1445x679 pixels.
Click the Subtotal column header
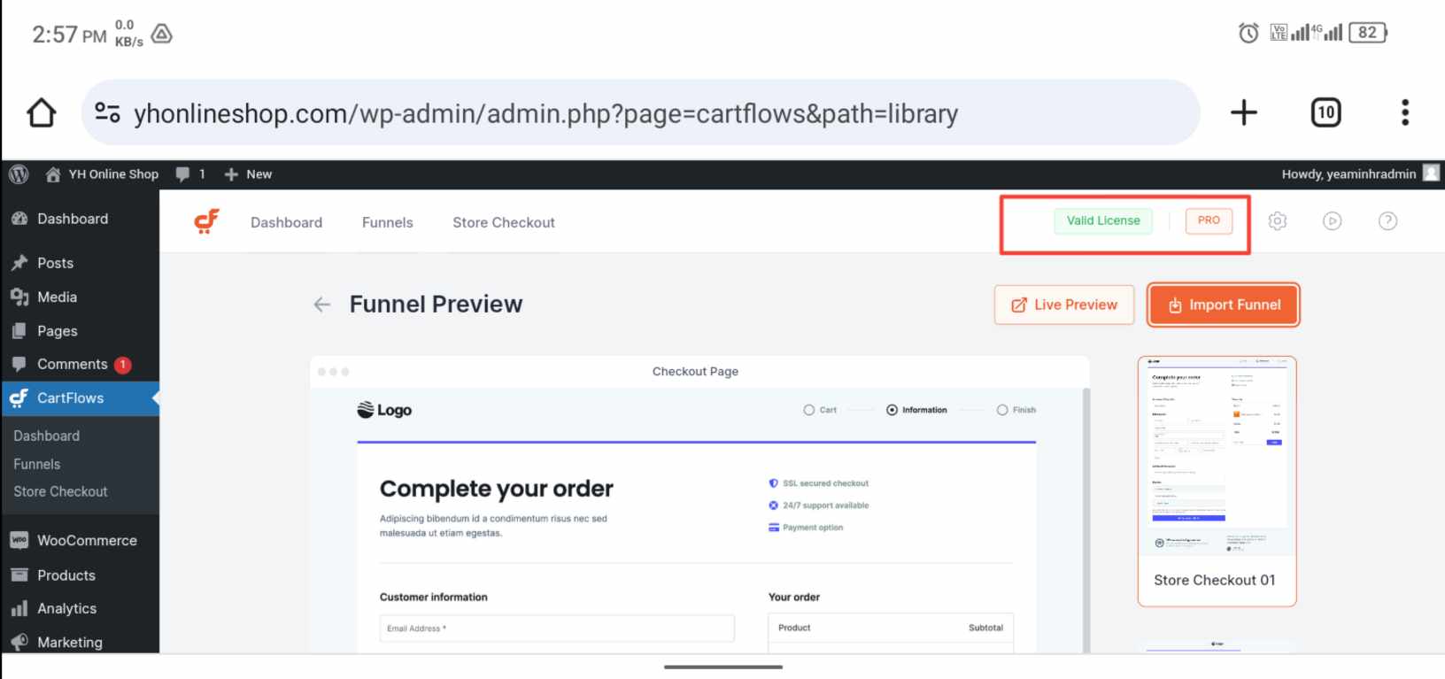[985, 628]
